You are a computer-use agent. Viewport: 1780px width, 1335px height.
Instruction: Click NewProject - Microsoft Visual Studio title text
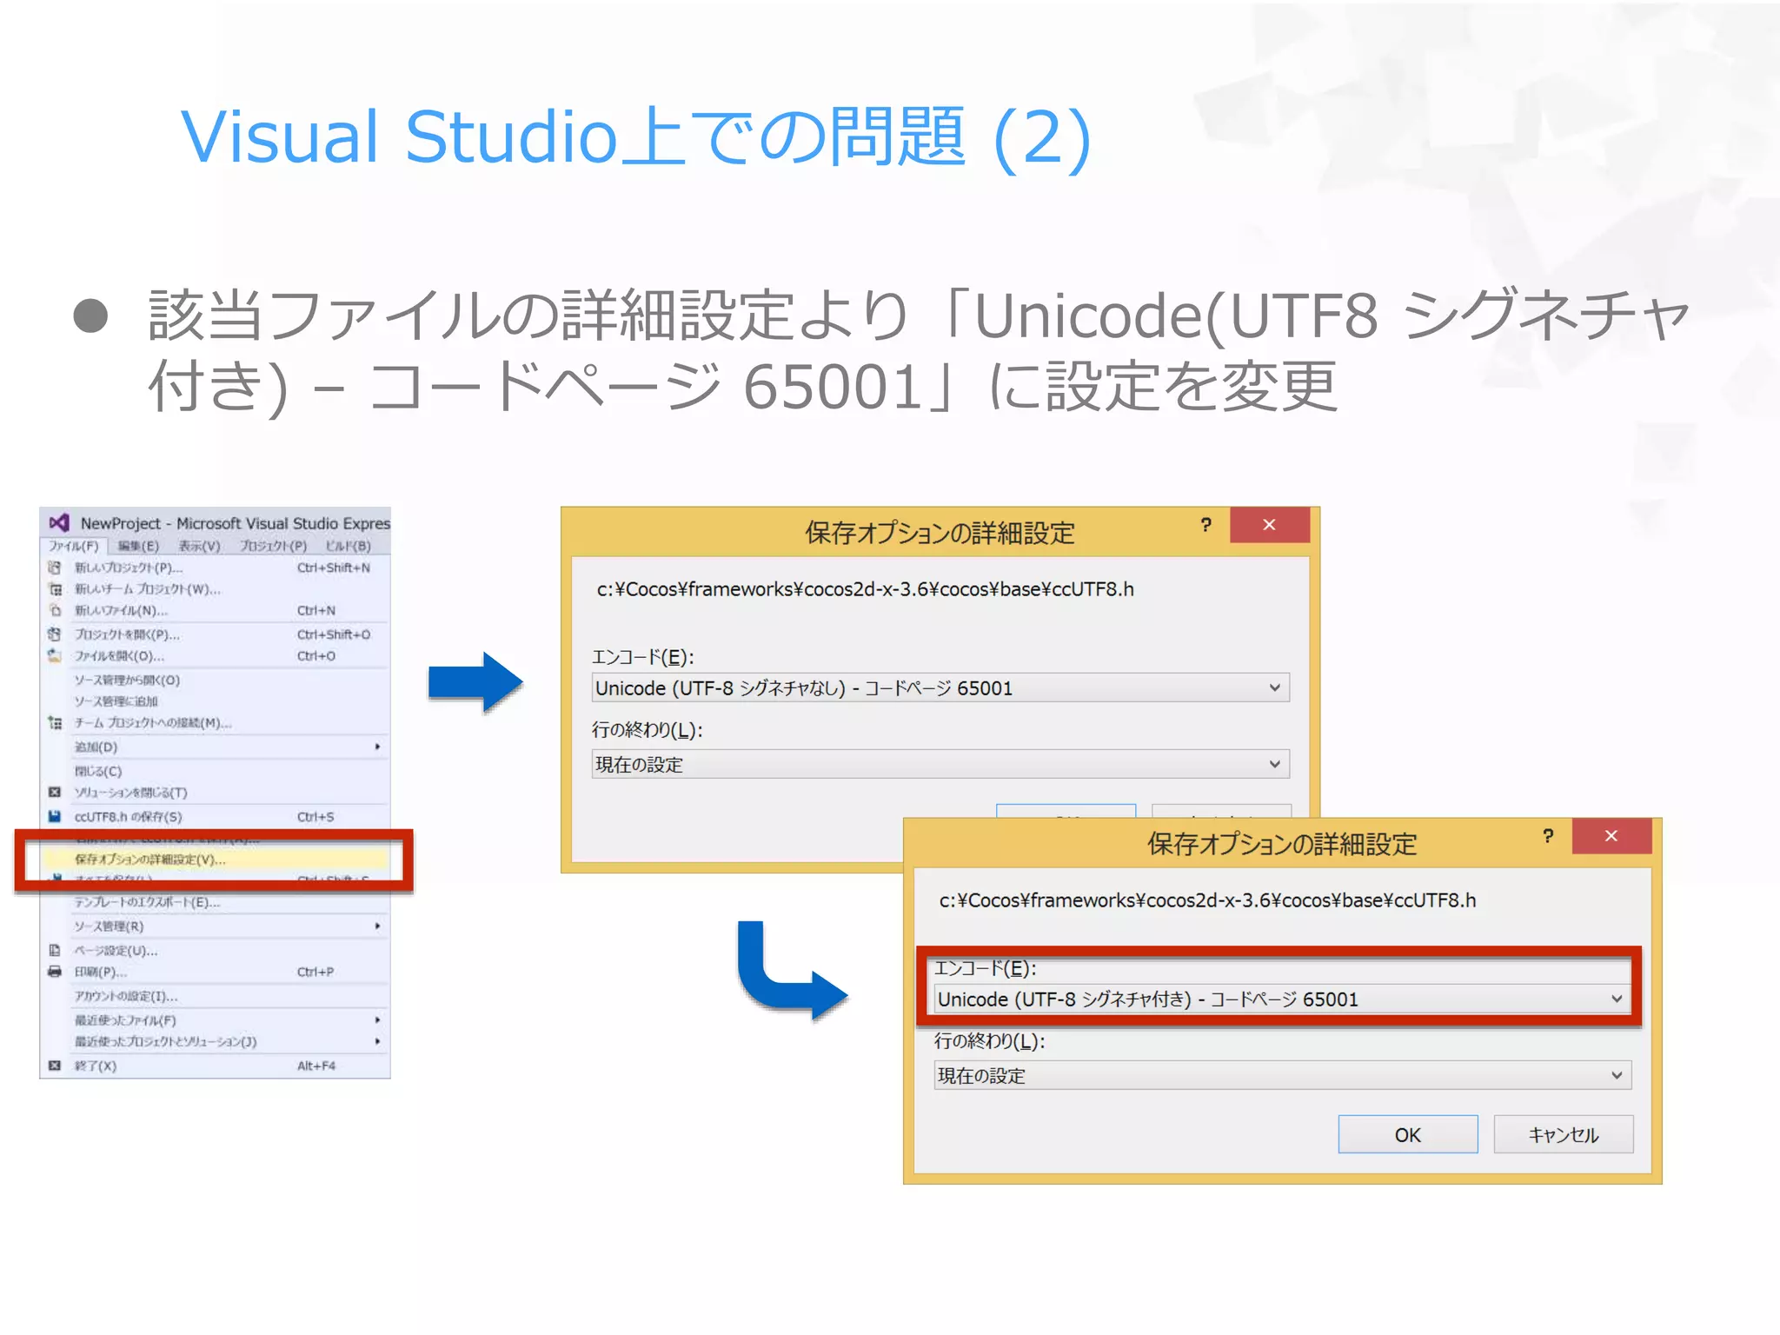(235, 523)
